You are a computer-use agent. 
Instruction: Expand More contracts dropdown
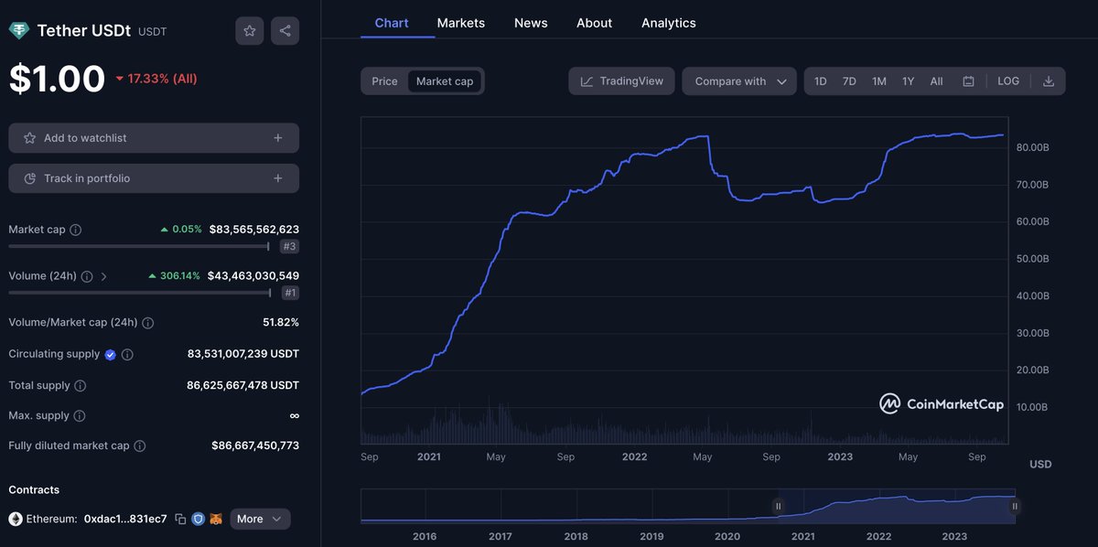click(x=261, y=519)
